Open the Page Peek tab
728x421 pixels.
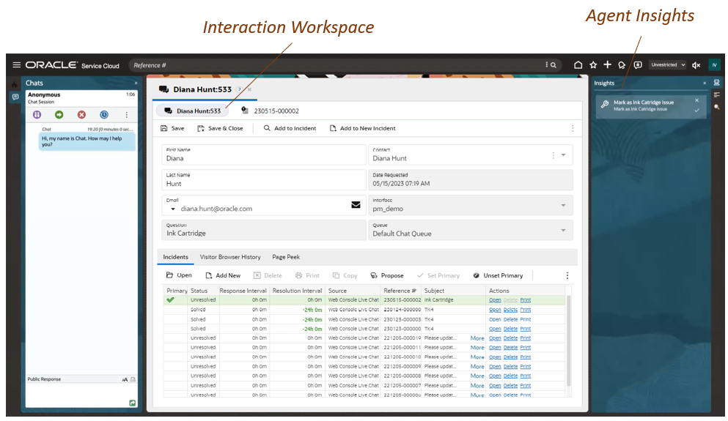point(286,257)
